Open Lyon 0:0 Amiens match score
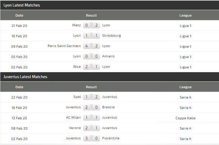The image size is (219, 145). pos(91,56)
